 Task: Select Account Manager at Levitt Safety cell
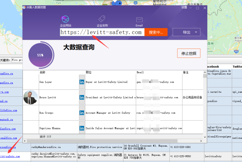(111, 113)
